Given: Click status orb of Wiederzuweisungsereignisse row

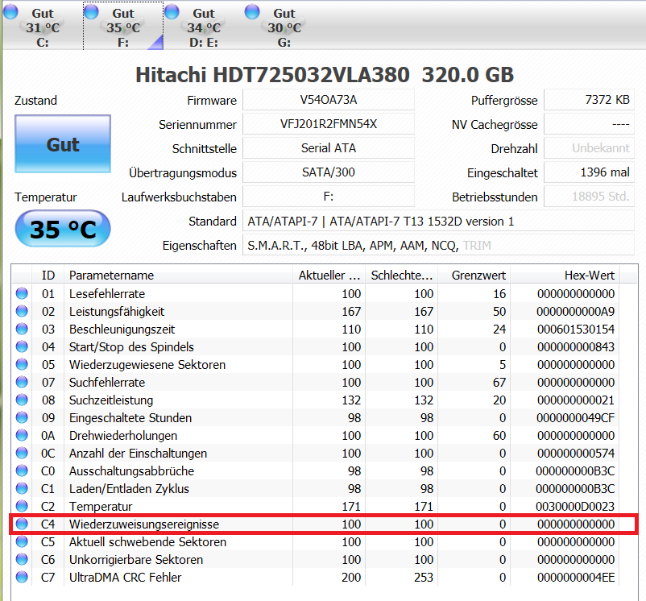Looking at the screenshot, I should [x=22, y=524].
